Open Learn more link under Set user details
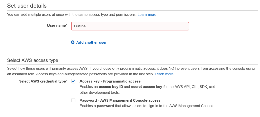The width and height of the screenshot is (260, 117). point(147,15)
